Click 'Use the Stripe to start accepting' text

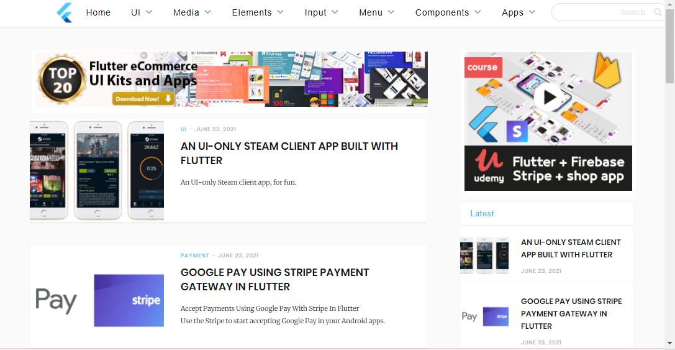pyautogui.click(x=283, y=321)
